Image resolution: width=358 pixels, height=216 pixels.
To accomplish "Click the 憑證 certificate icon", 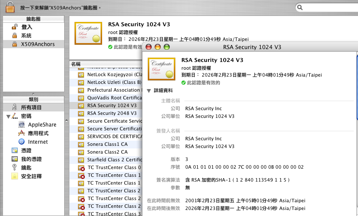I will point(15,150).
